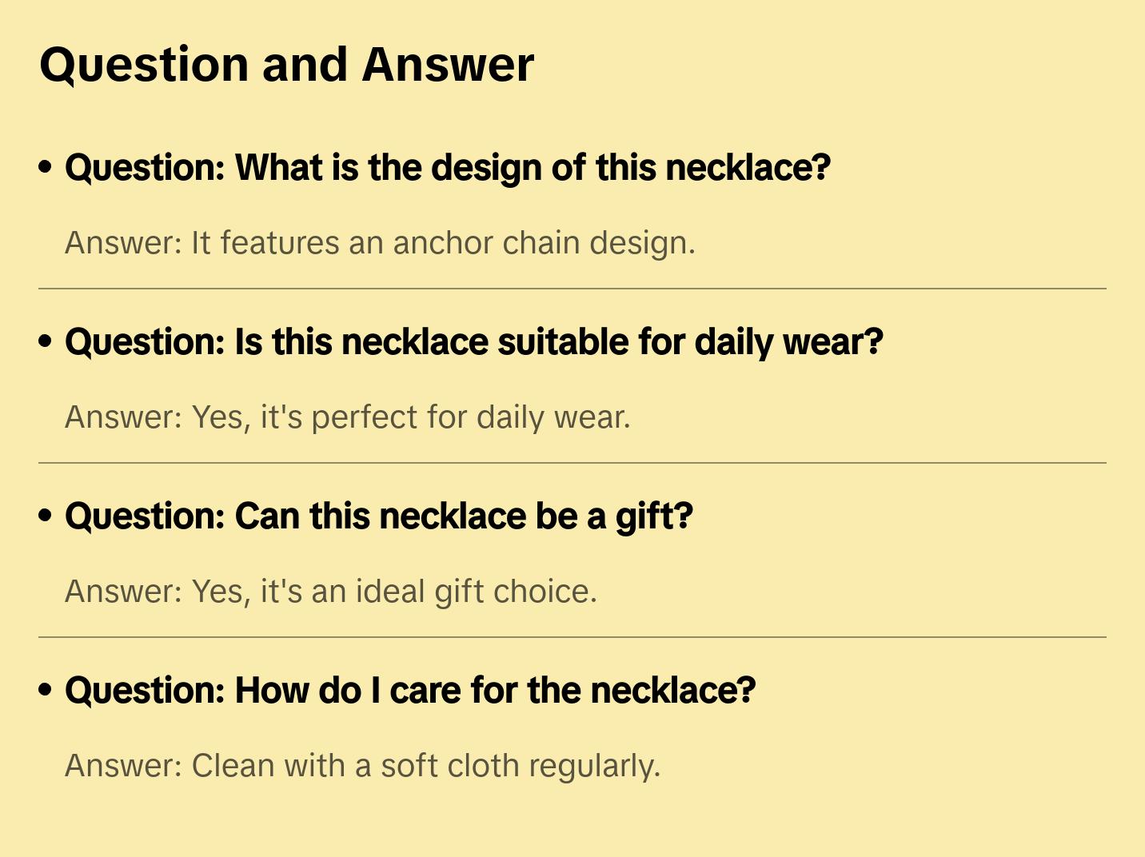The image size is (1145, 857).
Task: Click the "Question and Answer" heading
Action: (286, 65)
